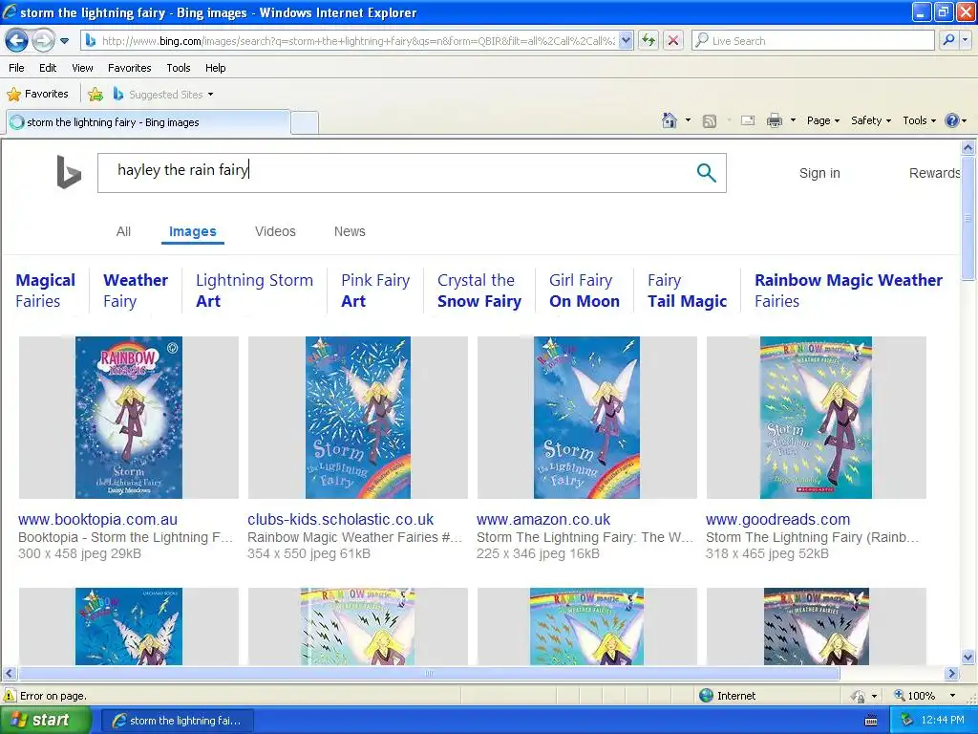Switch to the Videos tab
Viewport: 978px width, 734px height.
tap(275, 231)
